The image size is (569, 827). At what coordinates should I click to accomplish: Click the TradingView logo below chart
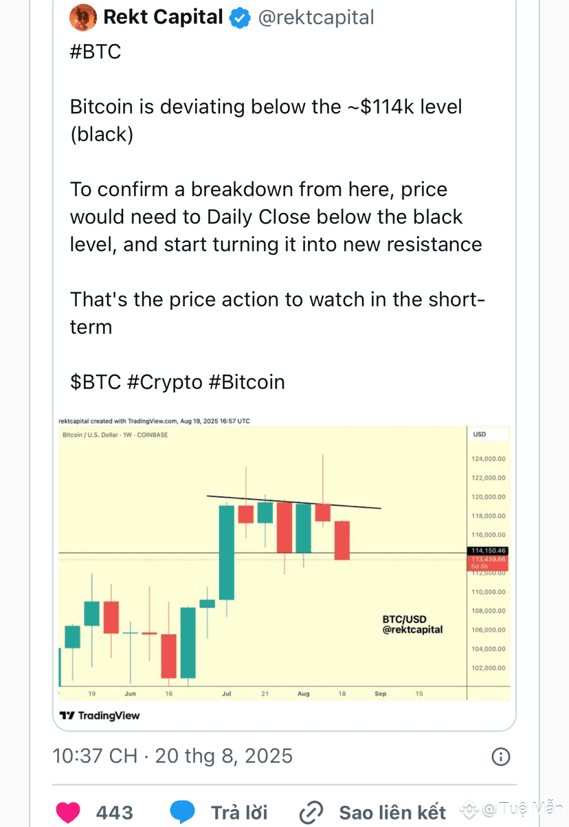(x=100, y=716)
